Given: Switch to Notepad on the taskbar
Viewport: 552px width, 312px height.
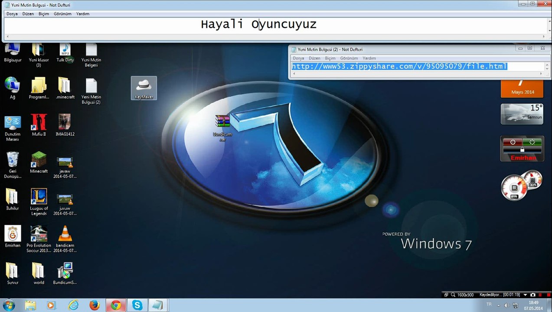Looking at the screenshot, I should tap(158, 305).
